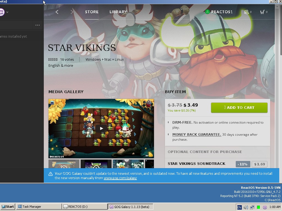Screen dimensions: 282x211
Task: Open Task Manager from the taskbar
Action: click(39, 207)
